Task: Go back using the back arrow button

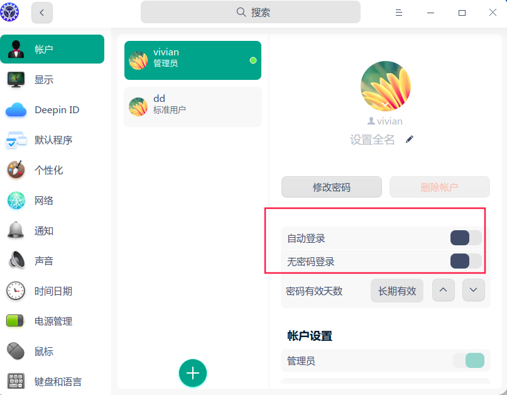Action: (42, 12)
